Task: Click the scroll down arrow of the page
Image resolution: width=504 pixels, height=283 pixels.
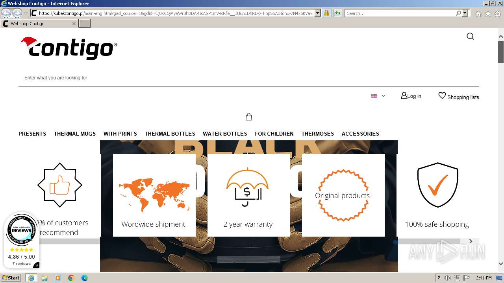Action: coord(501,264)
